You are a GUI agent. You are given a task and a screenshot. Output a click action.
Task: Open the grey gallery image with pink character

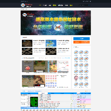click(x=28, y=66)
